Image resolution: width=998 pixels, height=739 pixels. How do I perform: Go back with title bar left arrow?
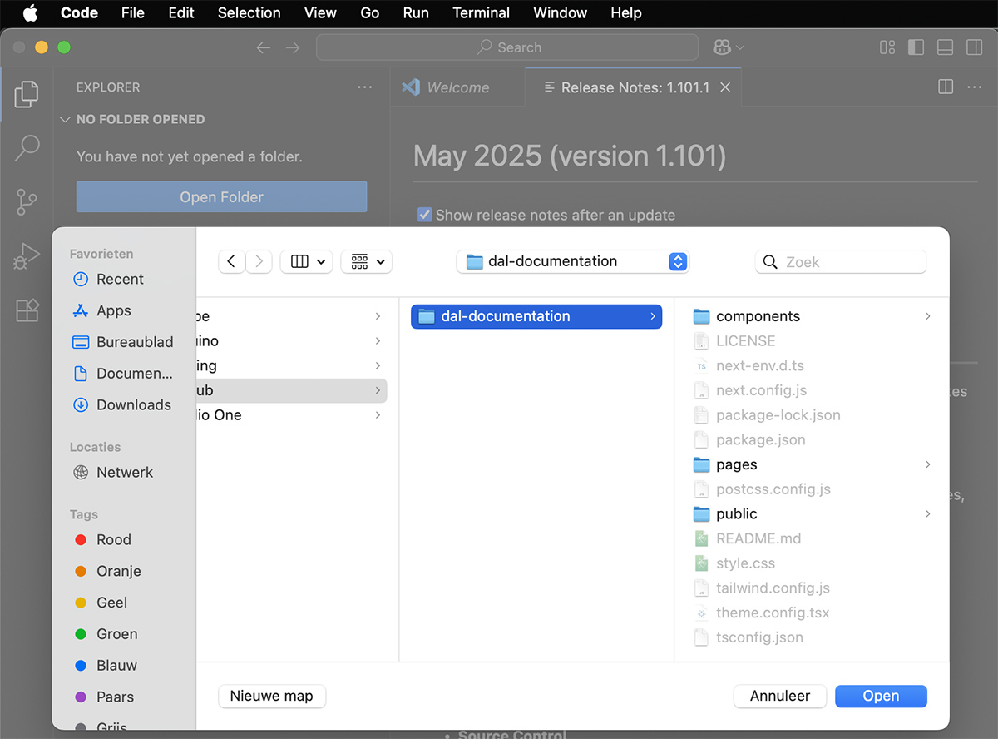click(x=264, y=47)
